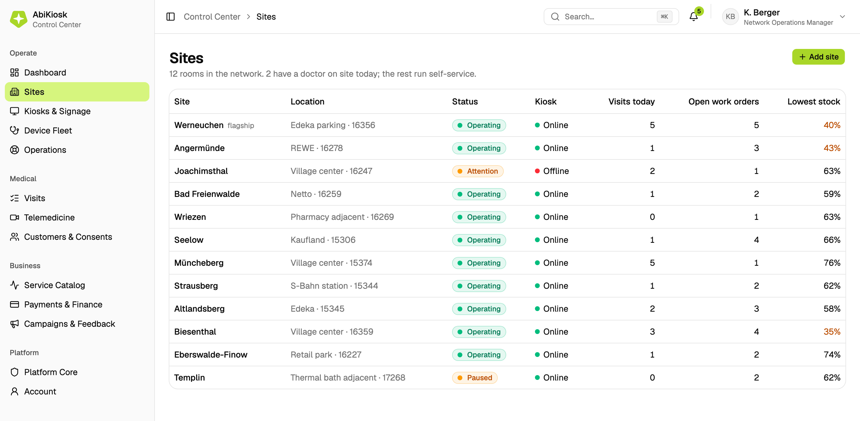Toggle the sidebar panel icon
This screenshot has width=860, height=421.
[171, 17]
